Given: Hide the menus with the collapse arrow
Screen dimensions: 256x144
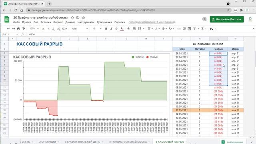Looking at the screenshot, I should (253, 29).
